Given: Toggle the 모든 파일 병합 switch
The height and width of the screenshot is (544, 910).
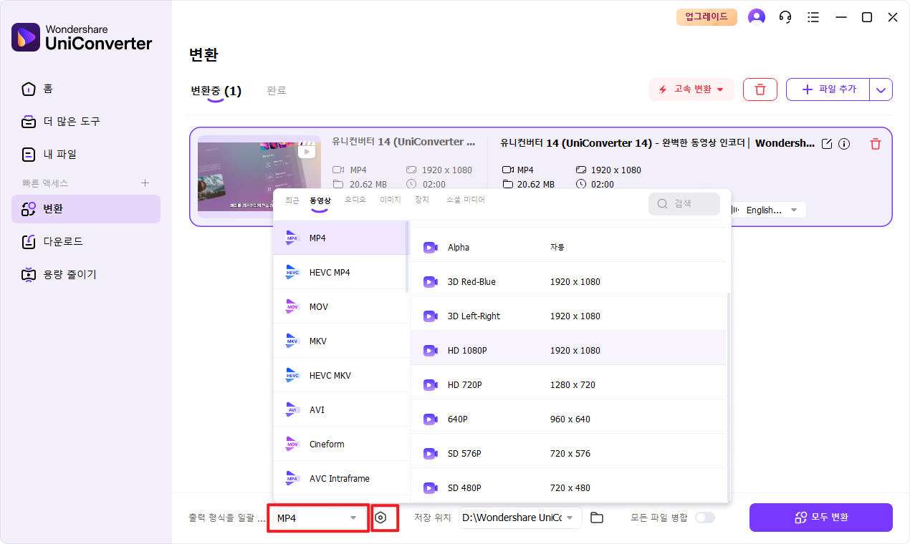Looking at the screenshot, I should (705, 518).
